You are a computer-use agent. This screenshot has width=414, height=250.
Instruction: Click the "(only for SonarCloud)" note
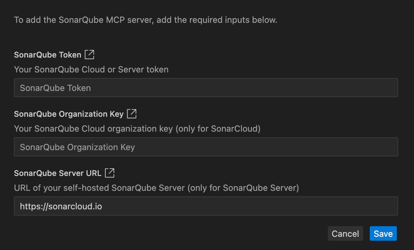[x=218, y=129]
